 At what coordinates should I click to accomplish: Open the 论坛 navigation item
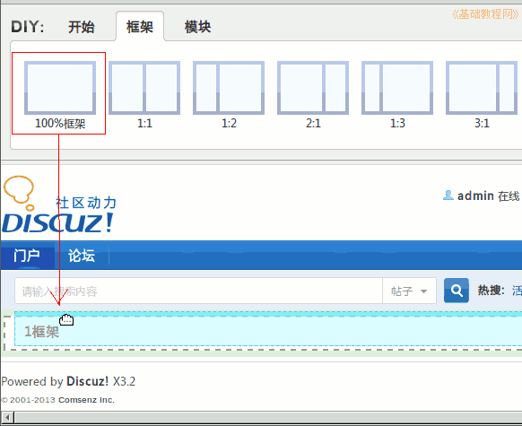click(82, 256)
